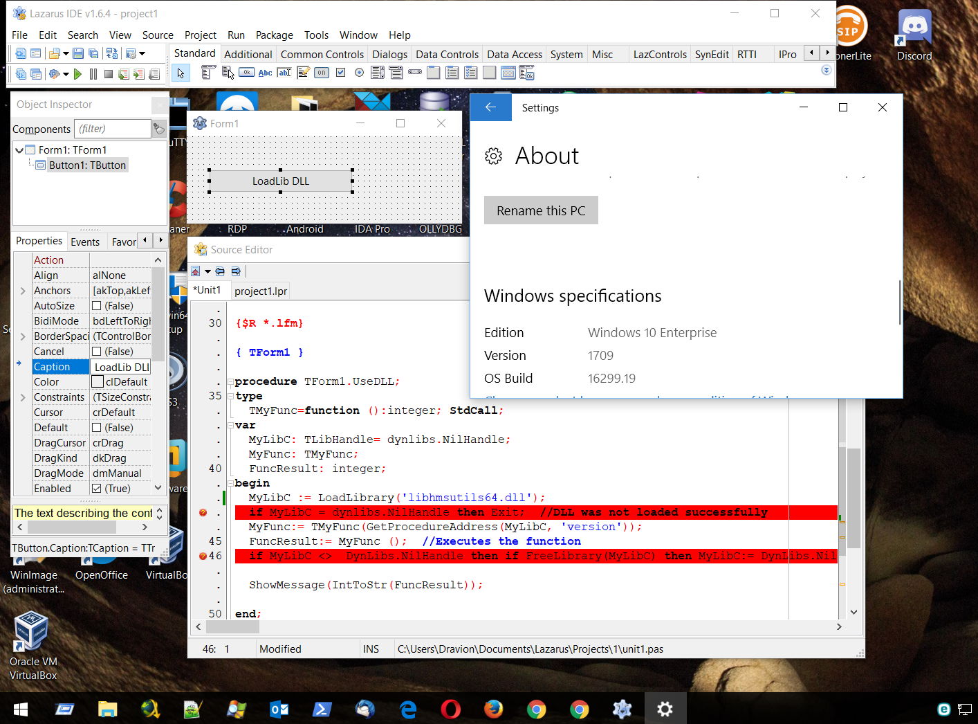The width and height of the screenshot is (978, 724).
Task: Pick the TEdit component icon
Action: [x=284, y=72]
